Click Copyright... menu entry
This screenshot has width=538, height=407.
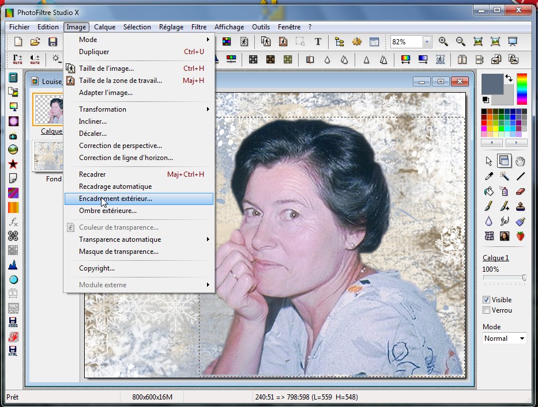[139, 268]
